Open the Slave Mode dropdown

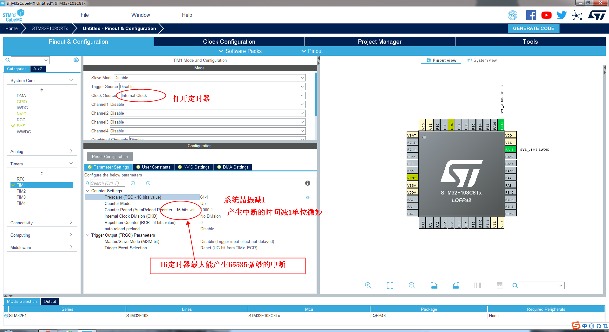[x=210, y=78]
